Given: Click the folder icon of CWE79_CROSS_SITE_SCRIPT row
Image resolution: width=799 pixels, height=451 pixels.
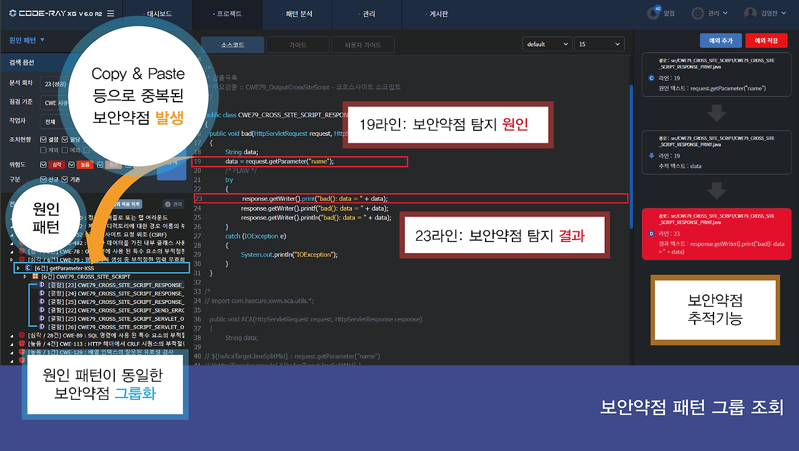Looking at the screenshot, I should point(36,276).
